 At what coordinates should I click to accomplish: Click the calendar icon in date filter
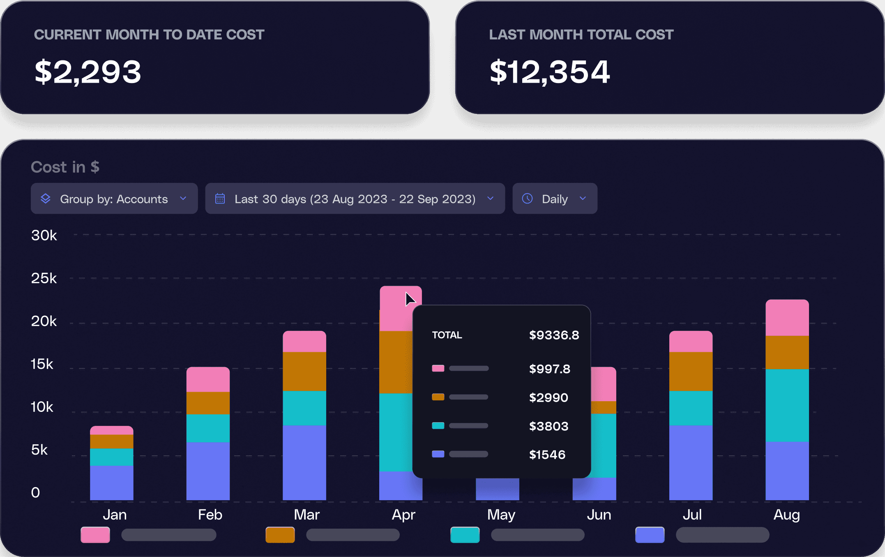pos(220,199)
